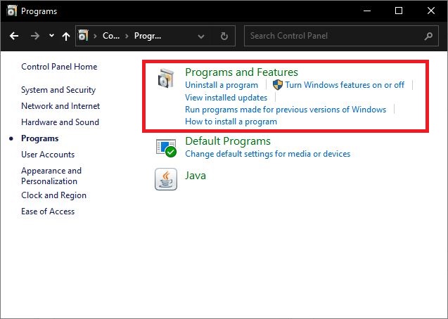Open Change default settings for media link
Screen dimensions: 448x319
coord(267,154)
